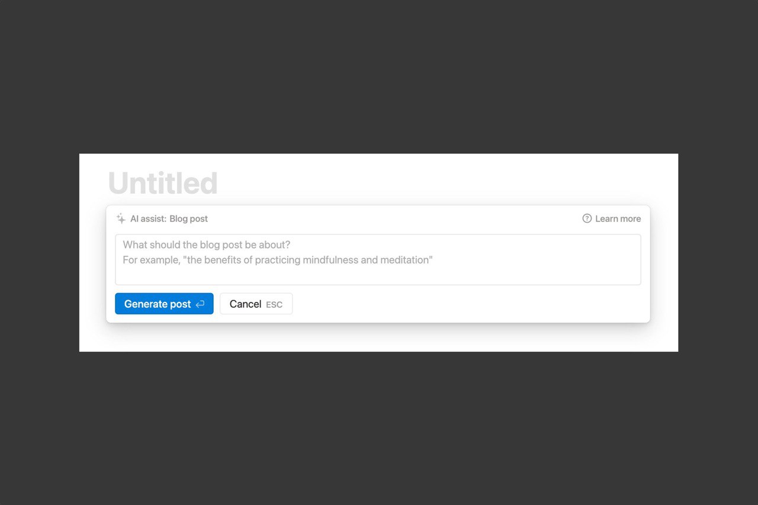Image resolution: width=758 pixels, height=505 pixels.
Task: Click the Untitled page title
Action: (163, 183)
